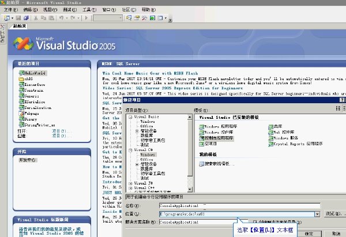Expand 智能设备 under Visual C#
The width and height of the screenshot is (346, 237).
pos(137,164)
